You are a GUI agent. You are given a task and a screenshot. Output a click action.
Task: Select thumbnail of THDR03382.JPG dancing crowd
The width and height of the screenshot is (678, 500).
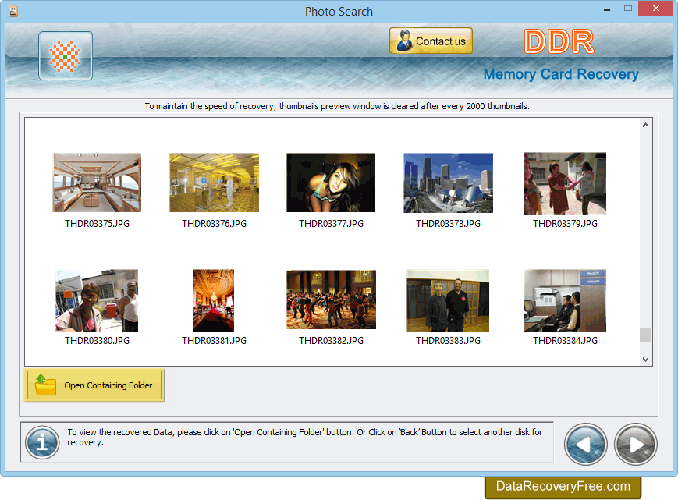(332, 300)
